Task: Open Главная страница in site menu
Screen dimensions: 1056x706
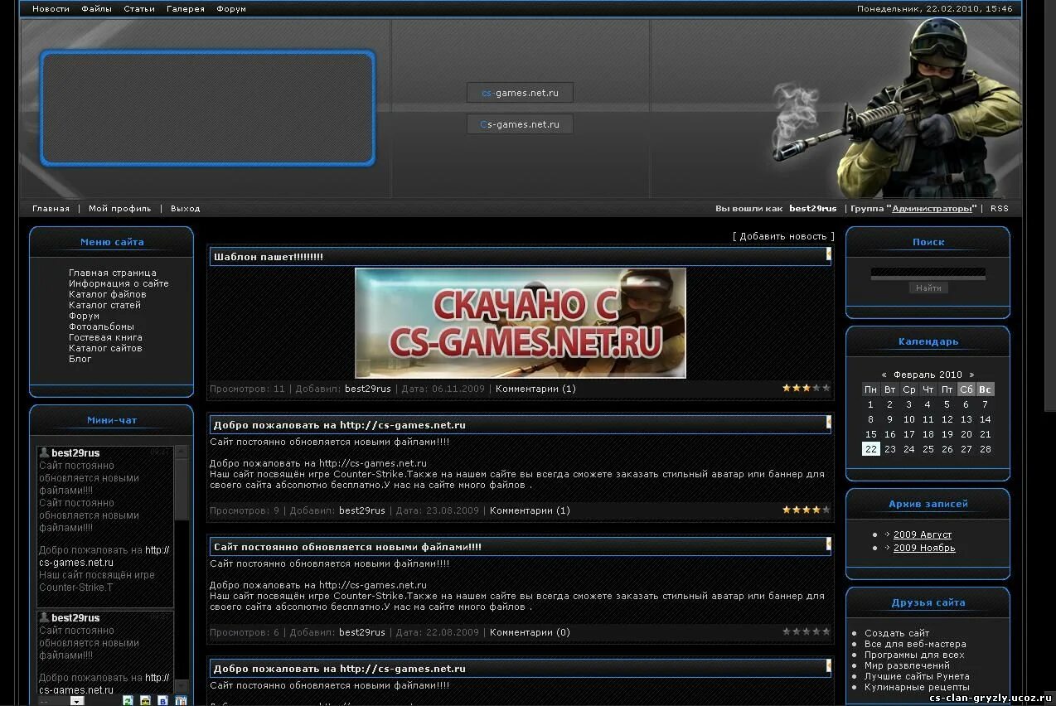Action: point(113,273)
